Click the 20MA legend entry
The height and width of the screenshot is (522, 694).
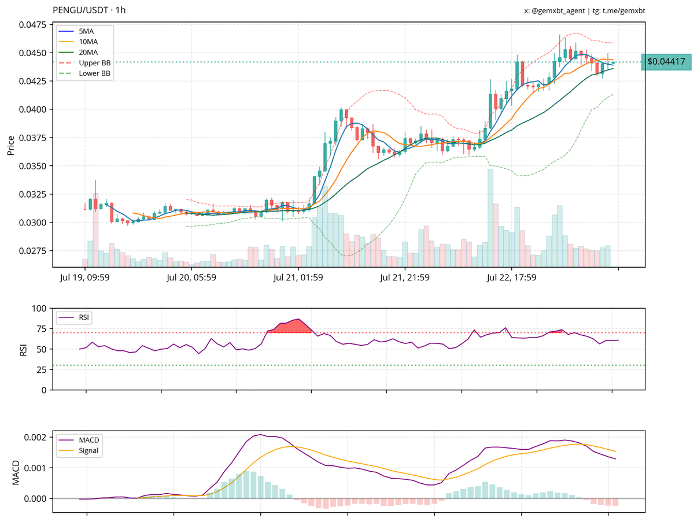coord(88,52)
